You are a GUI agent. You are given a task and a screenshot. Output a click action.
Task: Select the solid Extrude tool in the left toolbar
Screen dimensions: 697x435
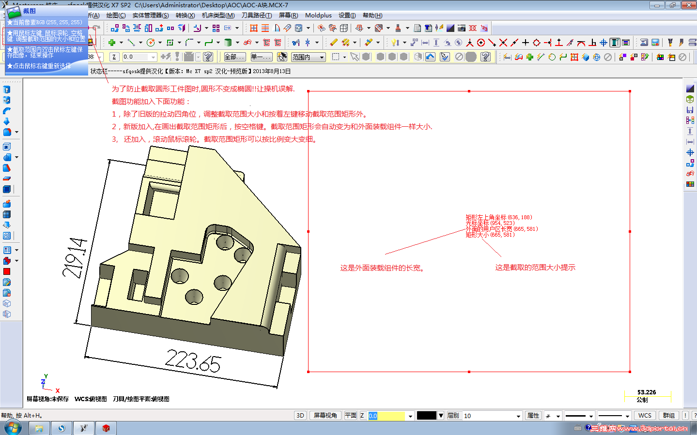(x=7, y=90)
